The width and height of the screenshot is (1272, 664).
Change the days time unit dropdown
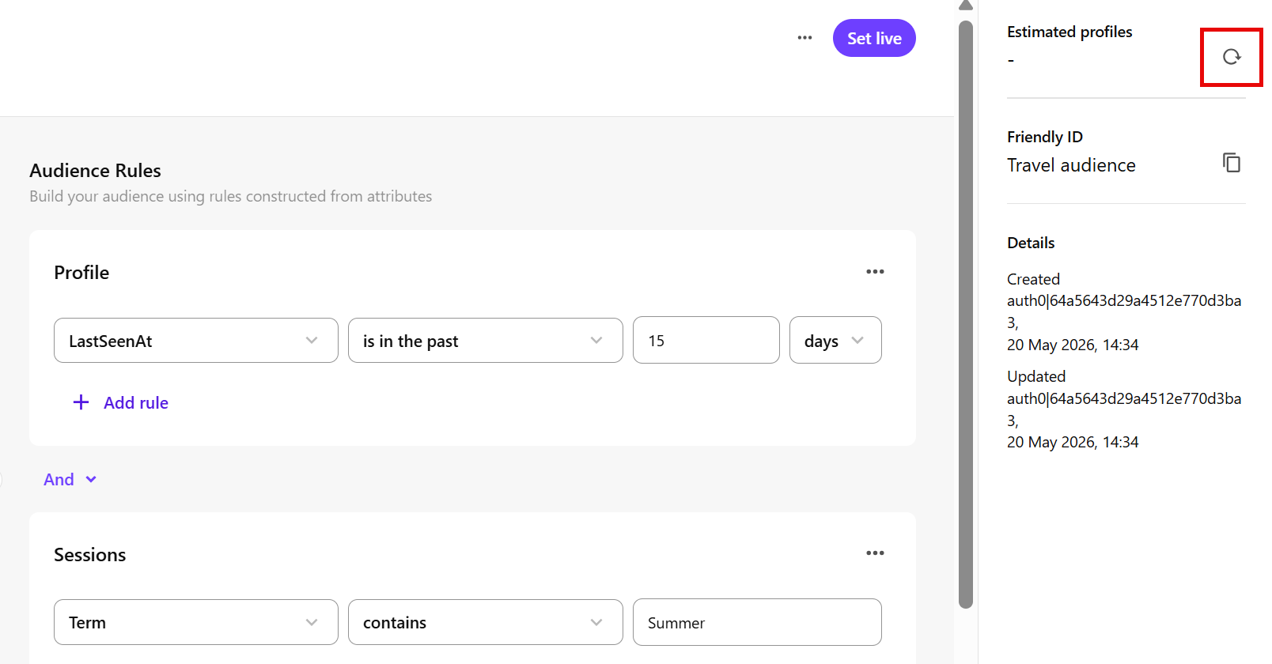pos(835,341)
